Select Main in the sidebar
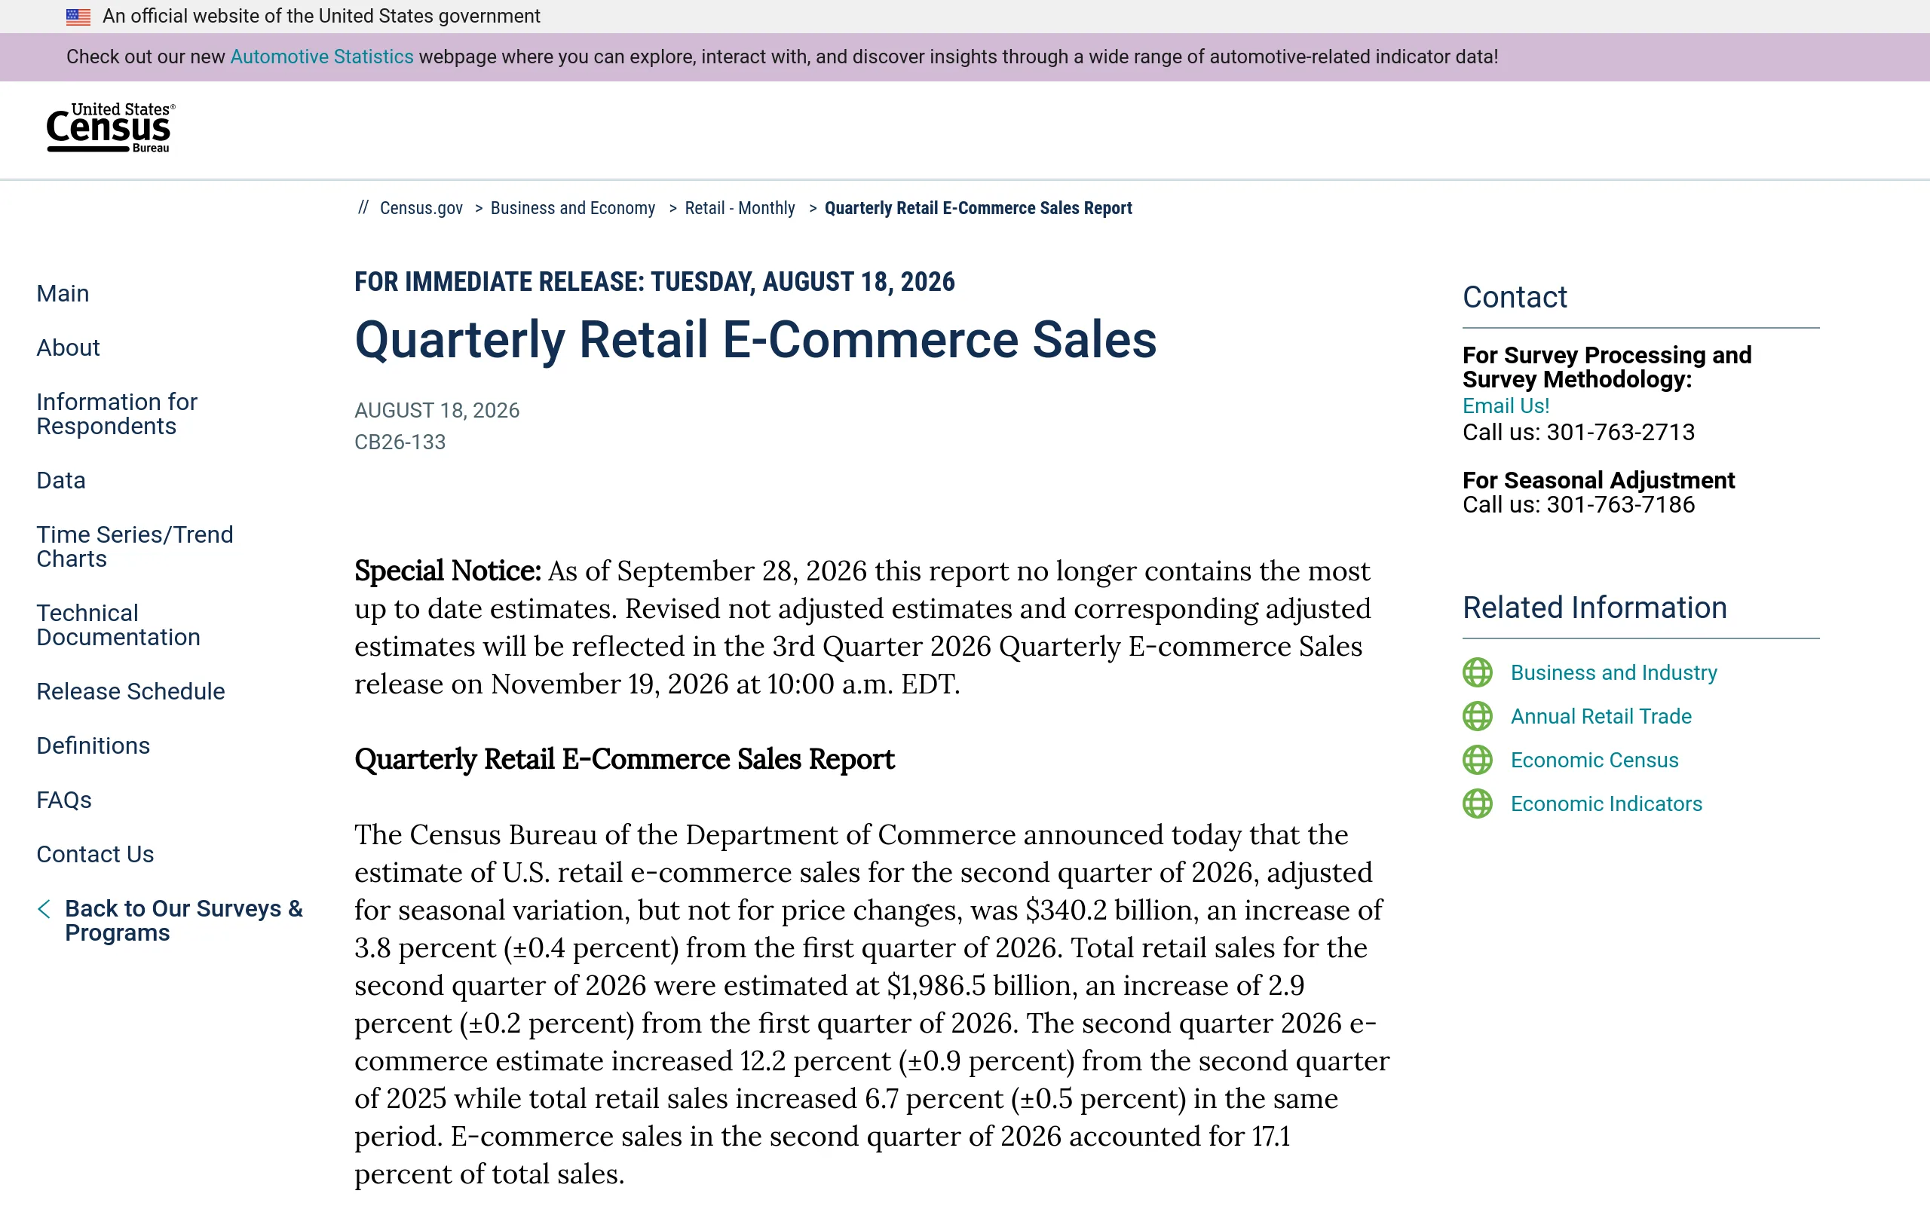This screenshot has width=1930, height=1206. coord(63,293)
